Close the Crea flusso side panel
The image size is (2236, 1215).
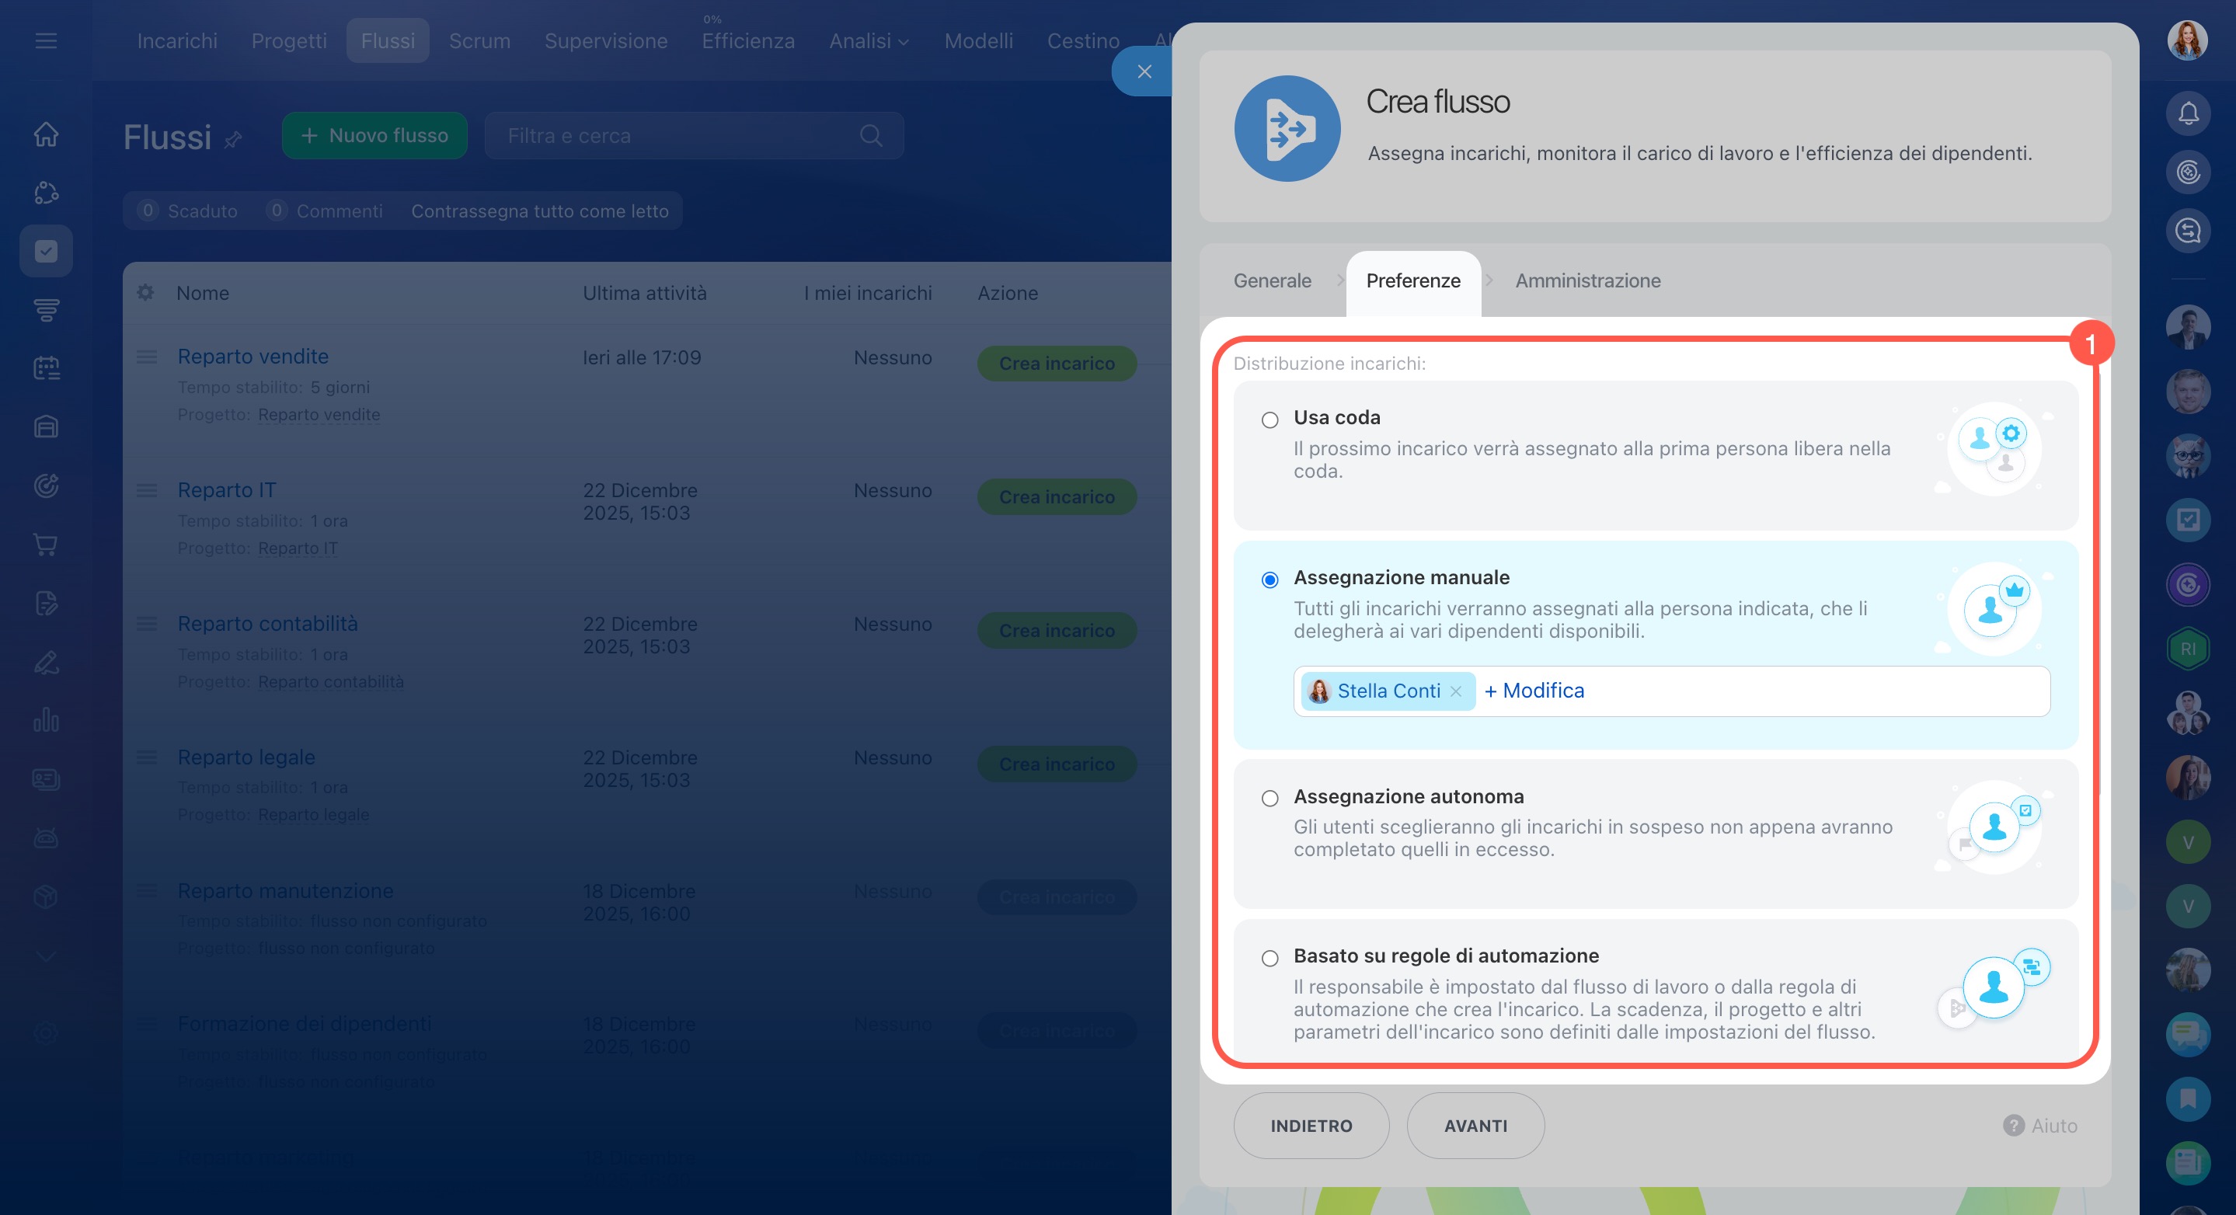[1144, 71]
